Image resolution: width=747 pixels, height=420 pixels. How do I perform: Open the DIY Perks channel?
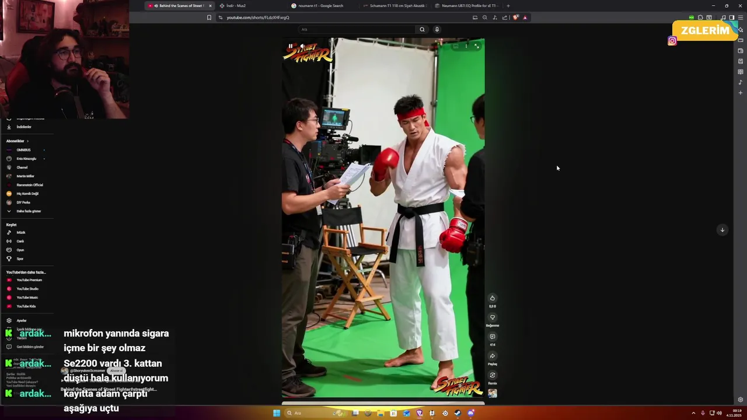(x=23, y=202)
